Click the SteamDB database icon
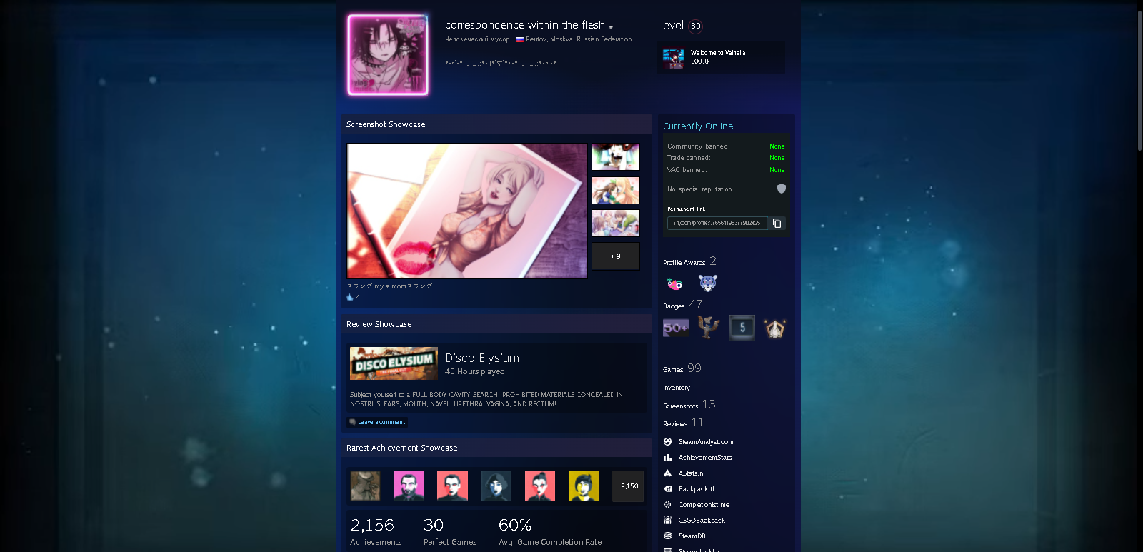 667,536
